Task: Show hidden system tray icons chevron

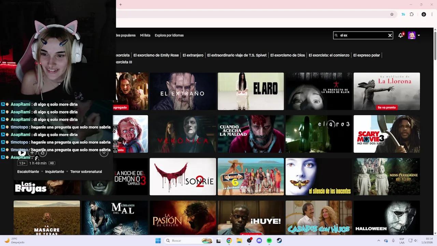Action: [378, 241]
